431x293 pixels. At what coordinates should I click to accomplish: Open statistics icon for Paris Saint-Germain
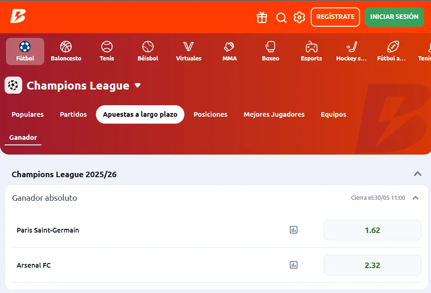[x=294, y=230]
